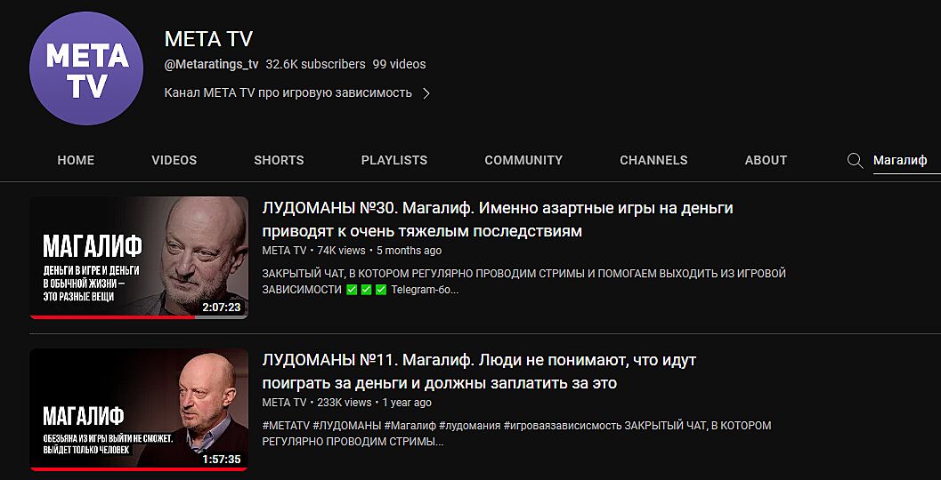The width and height of the screenshot is (941, 480).
Task: Click META TV under the 233K views video
Action: tap(285, 403)
